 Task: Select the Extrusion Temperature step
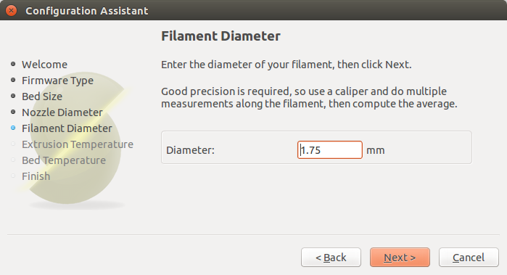[78, 144]
